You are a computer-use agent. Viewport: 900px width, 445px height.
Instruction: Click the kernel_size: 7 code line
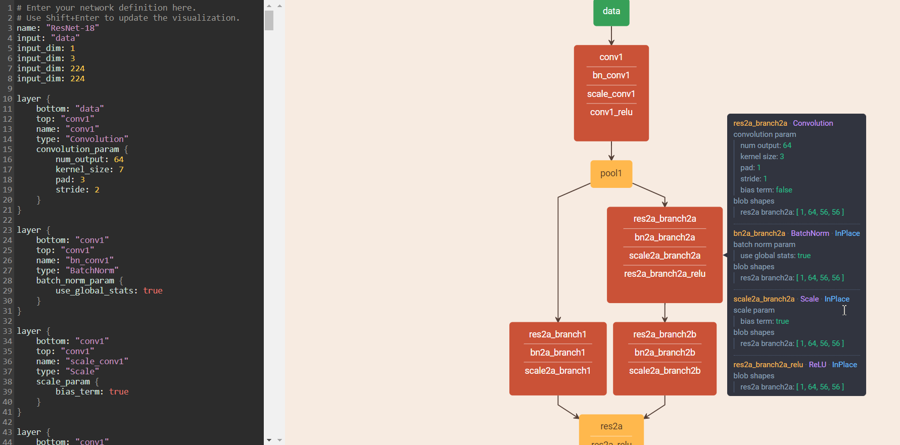89,170
